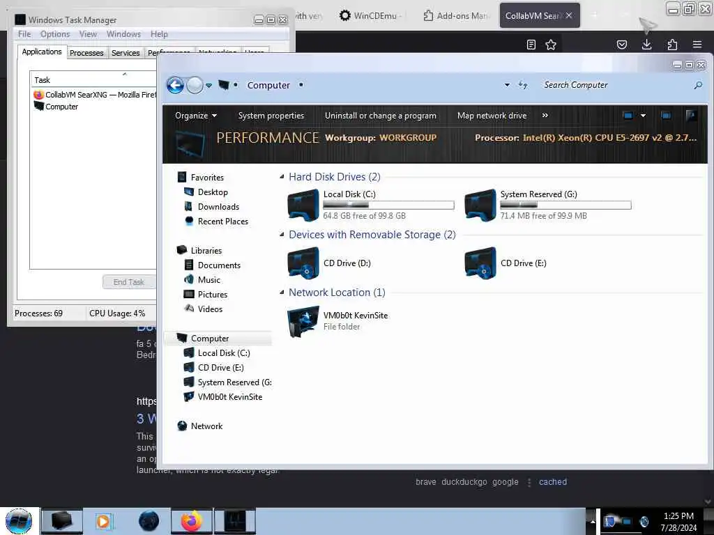Screen dimensions: 714x535
Task: Open the recent pages arrow beside forward button
Action: tap(208, 86)
